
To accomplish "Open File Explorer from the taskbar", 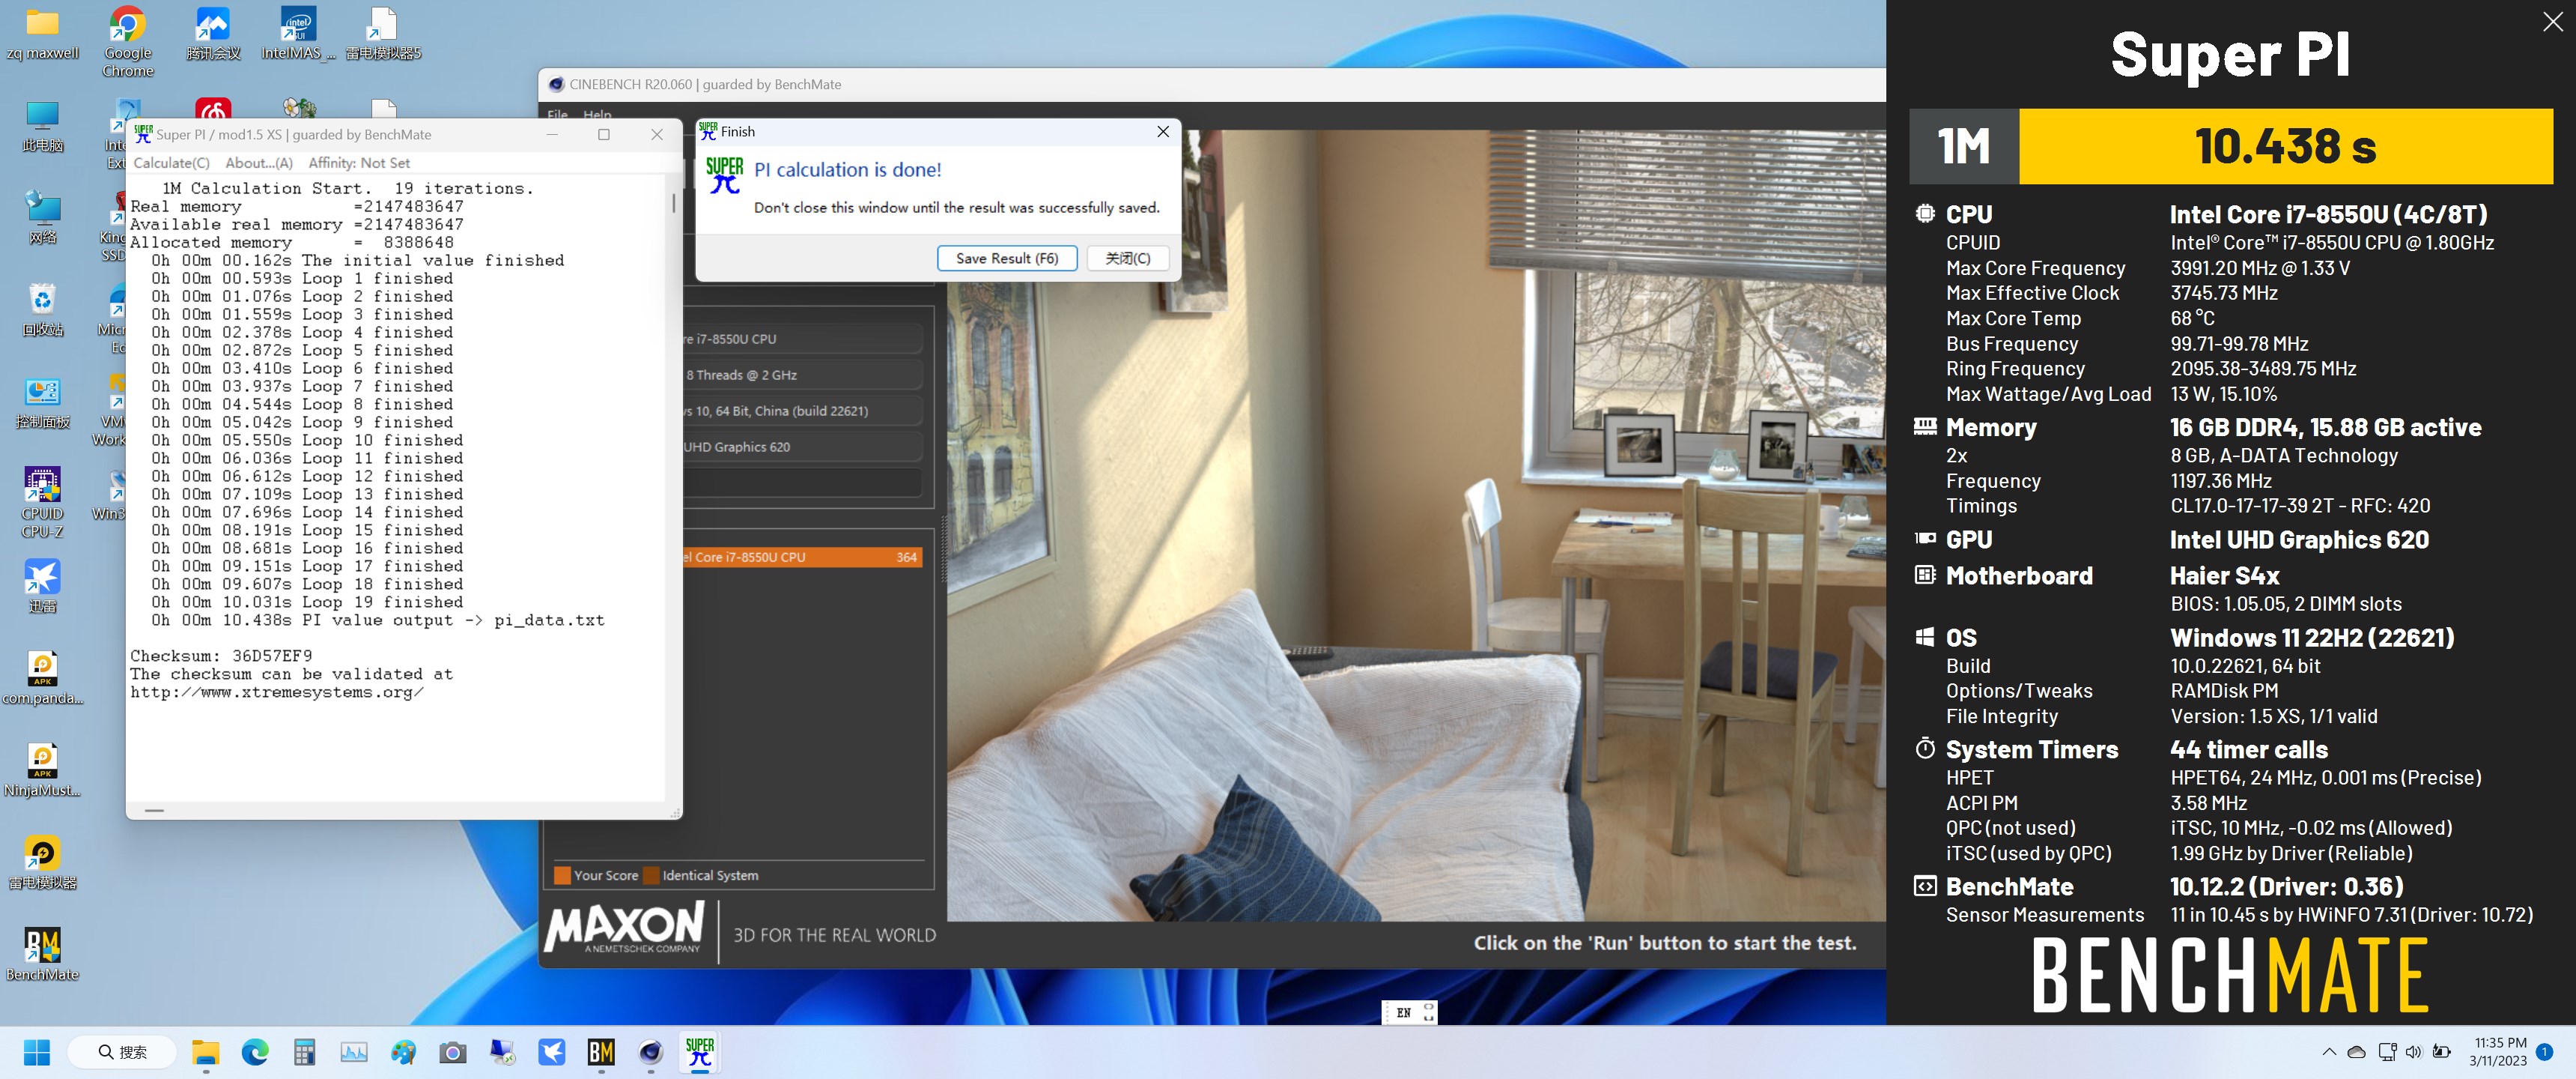I will 205,1052.
